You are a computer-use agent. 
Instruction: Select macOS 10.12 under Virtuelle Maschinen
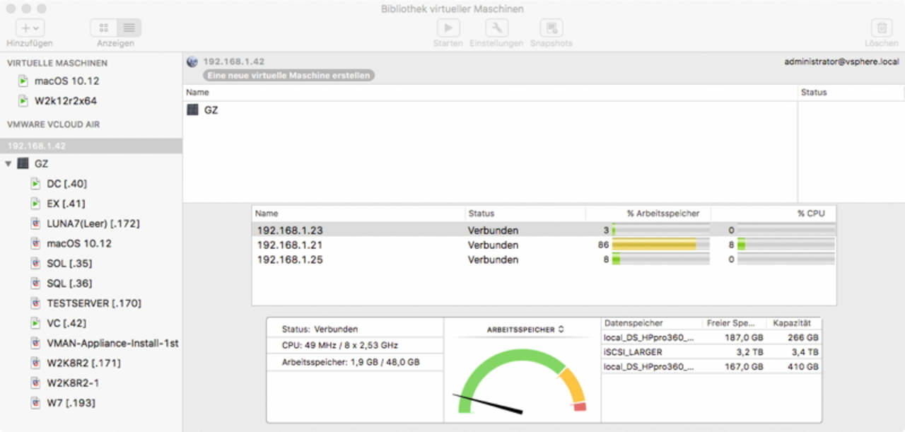[x=67, y=81]
